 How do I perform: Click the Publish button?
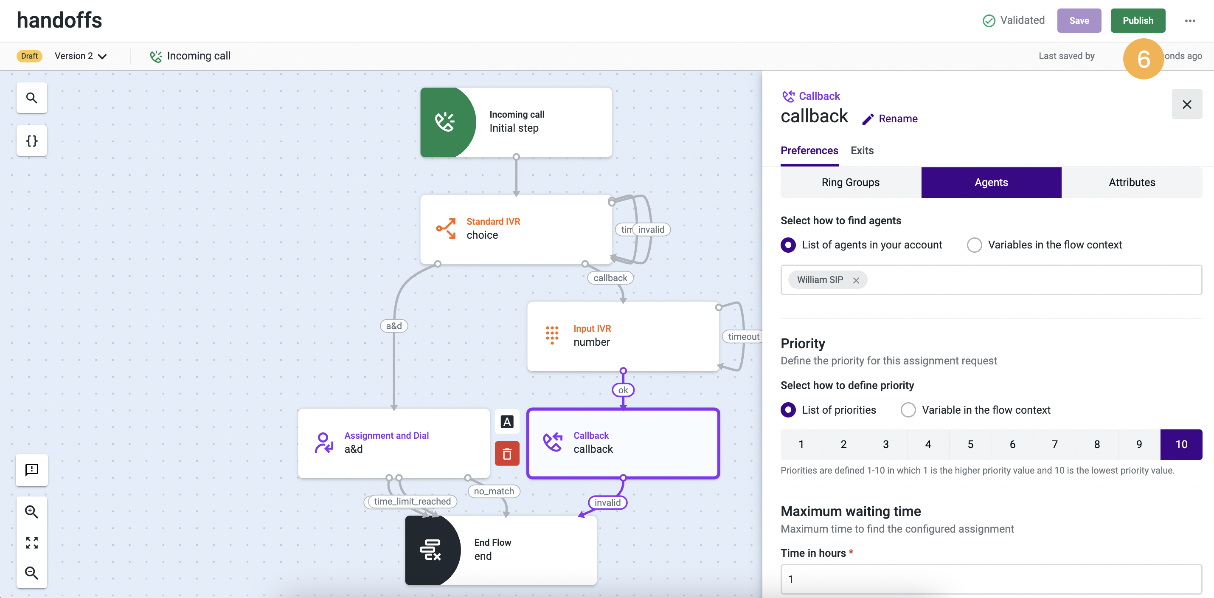click(x=1137, y=21)
